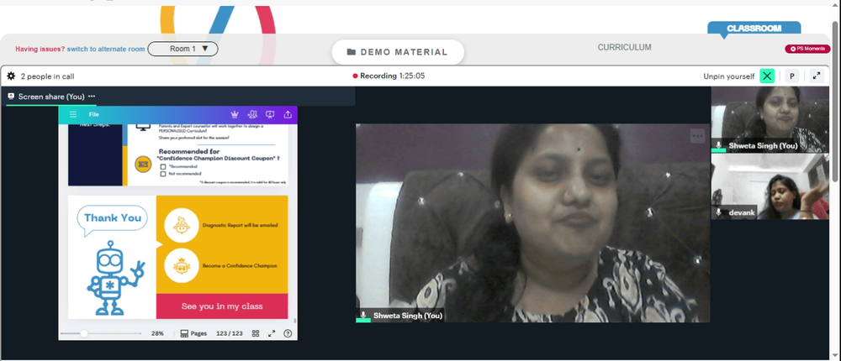Select devank video thumbnail
Image resolution: width=841 pixels, height=361 pixels.
coord(770,186)
